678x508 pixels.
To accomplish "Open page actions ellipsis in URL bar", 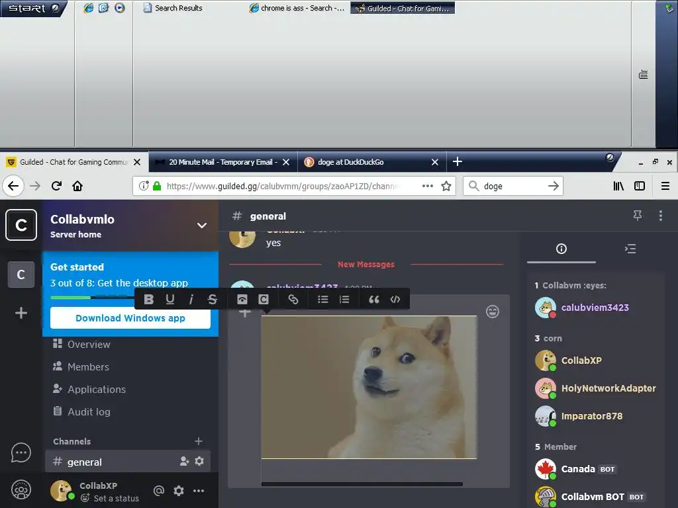I will (427, 186).
